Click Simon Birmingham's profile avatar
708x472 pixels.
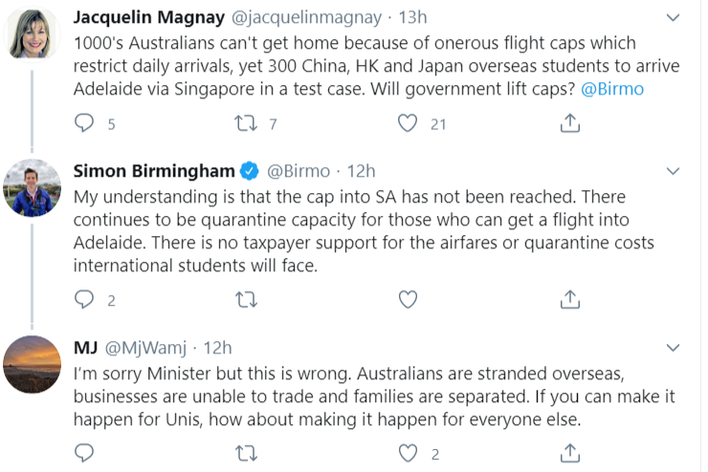pos(33,187)
